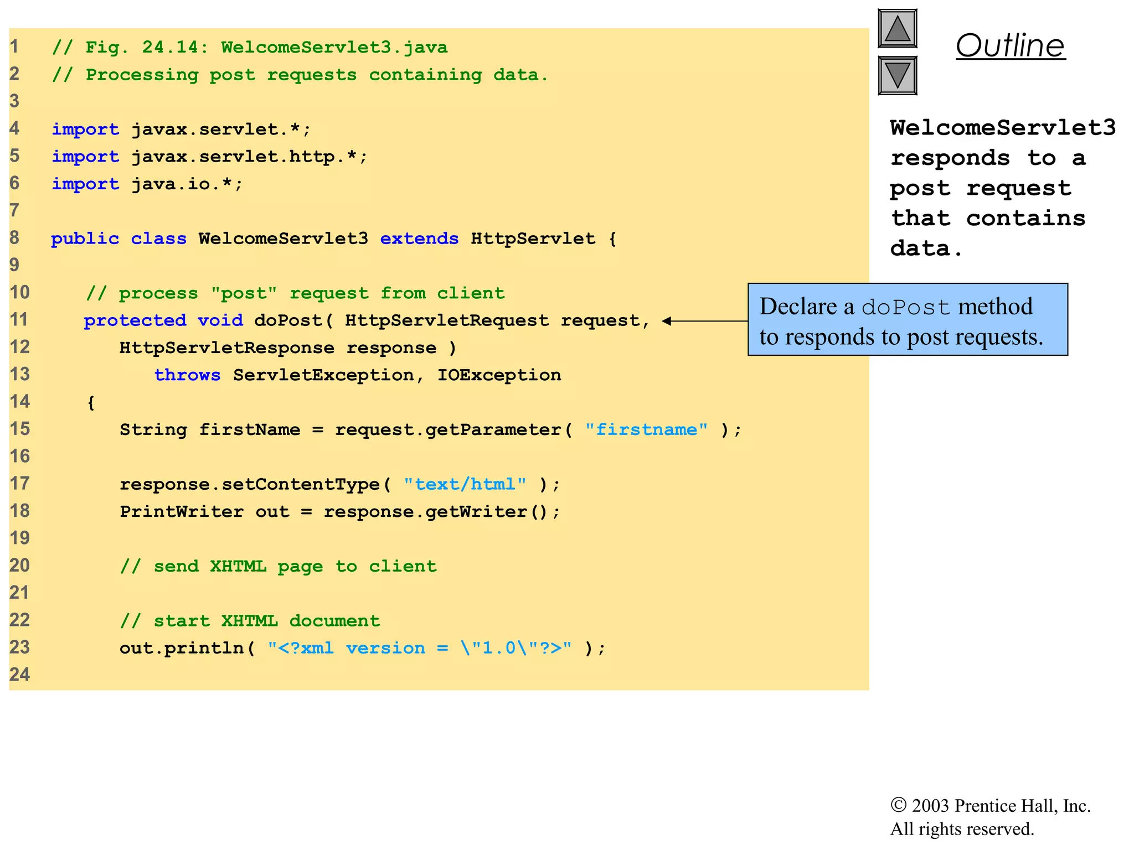Click line number 15
The height and width of the screenshot is (850, 1134).
pyautogui.click(x=19, y=429)
